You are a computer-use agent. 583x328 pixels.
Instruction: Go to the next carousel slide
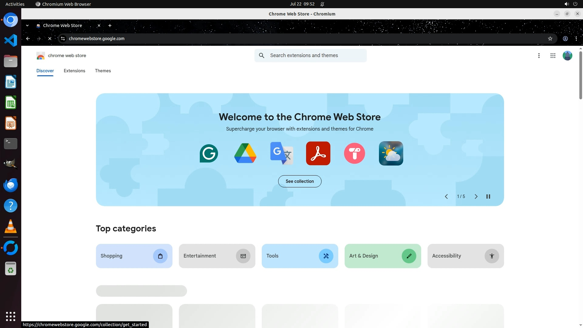476,196
